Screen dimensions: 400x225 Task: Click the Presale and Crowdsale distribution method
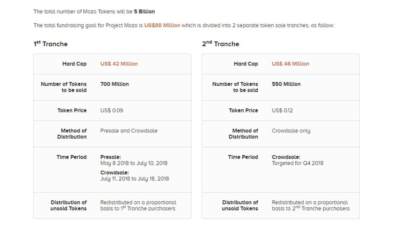(x=129, y=131)
